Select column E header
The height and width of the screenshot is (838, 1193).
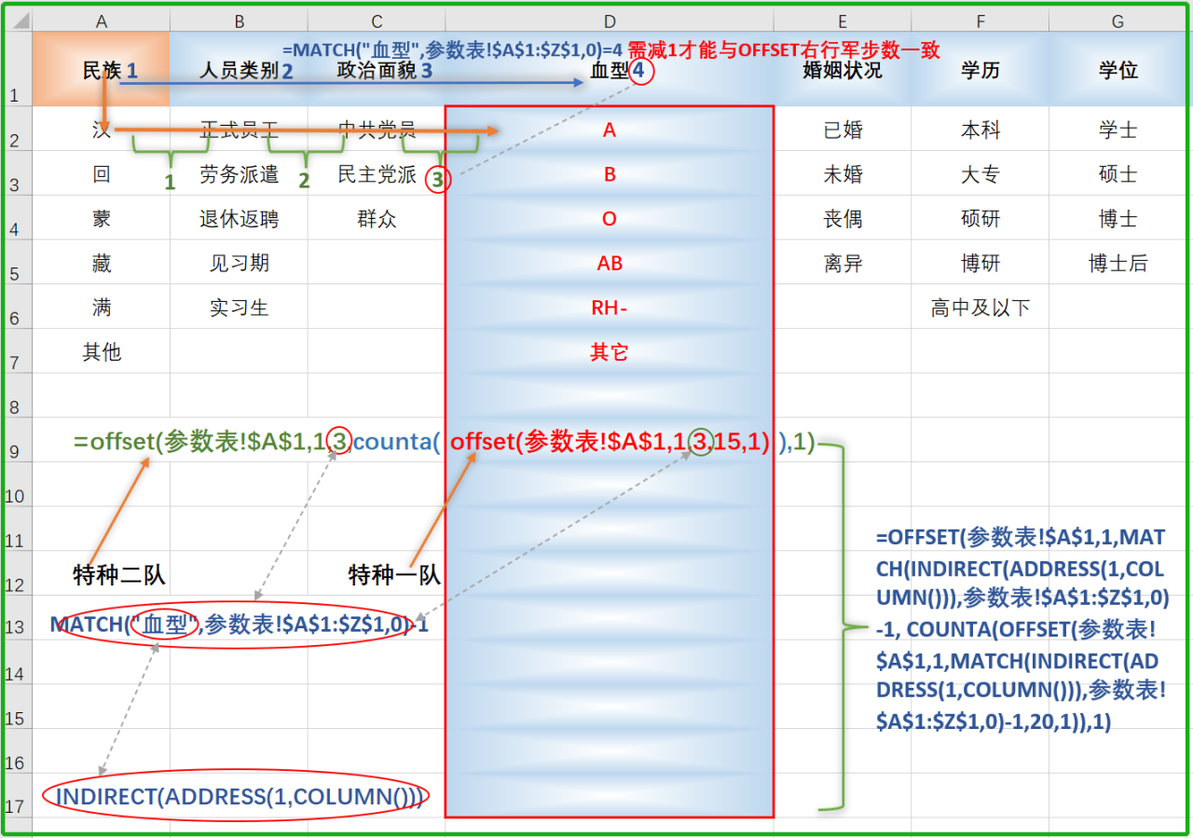843,21
